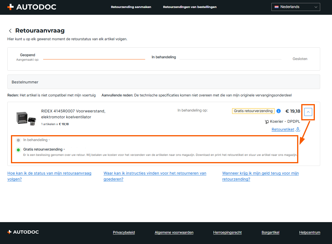The height and width of the screenshot is (244, 332).
Task: Click the Privacybeleid footer link
Action: coord(124,232)
